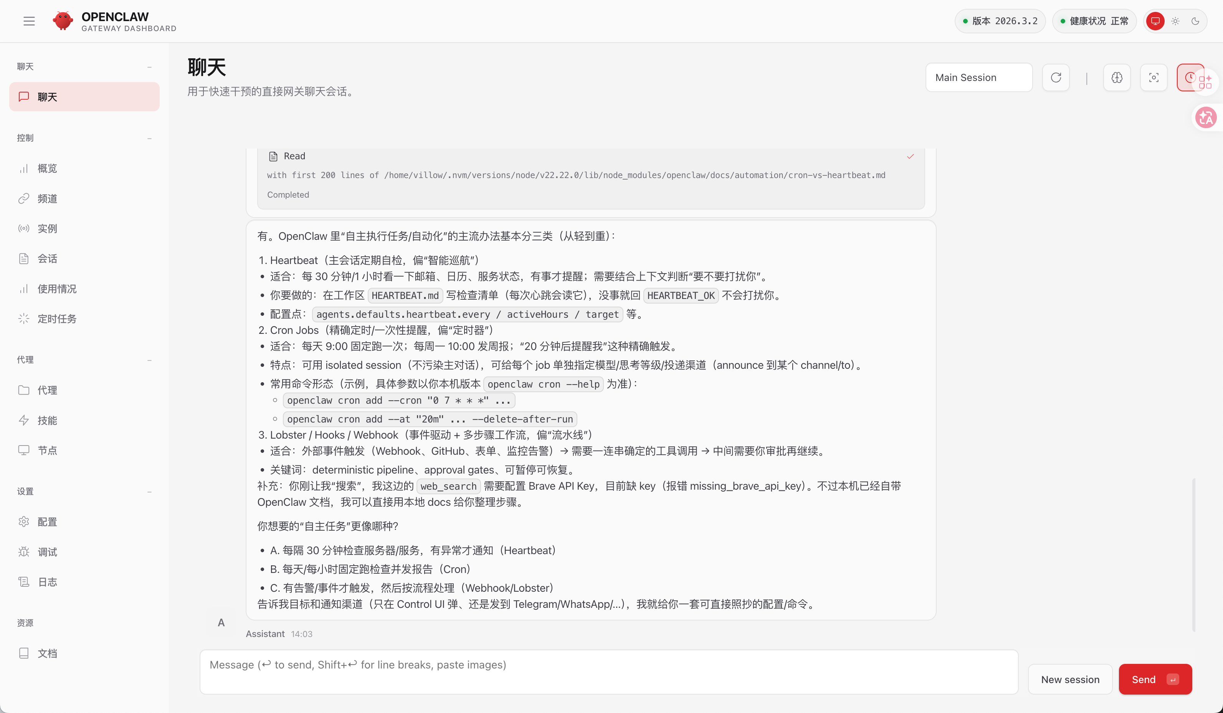Viewport: 1223px width, 713px height.
Task: Click the HEARTBEAT_OK inline code
Action: pos(681,295)
